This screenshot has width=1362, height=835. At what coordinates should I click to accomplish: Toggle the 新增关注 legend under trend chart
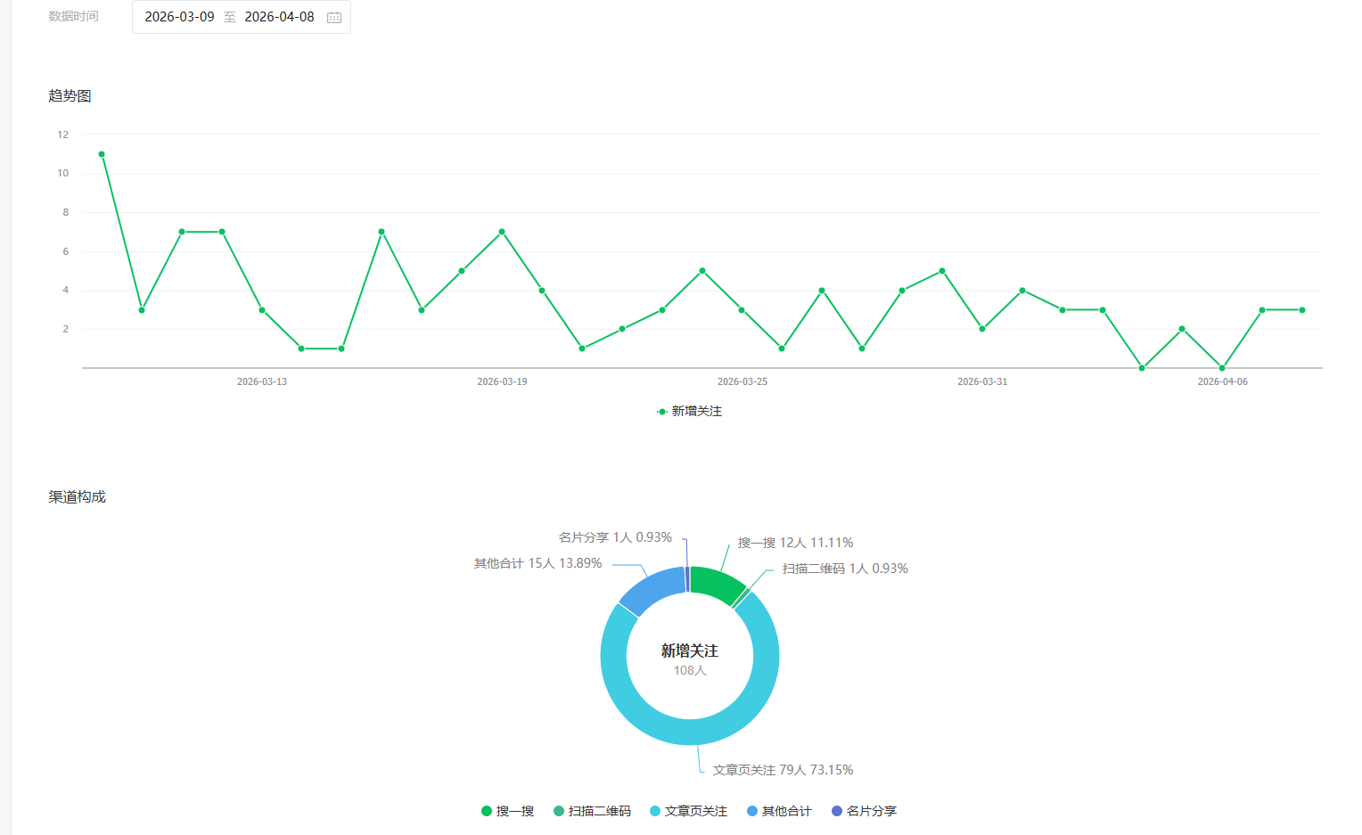(x=689, y=411)
